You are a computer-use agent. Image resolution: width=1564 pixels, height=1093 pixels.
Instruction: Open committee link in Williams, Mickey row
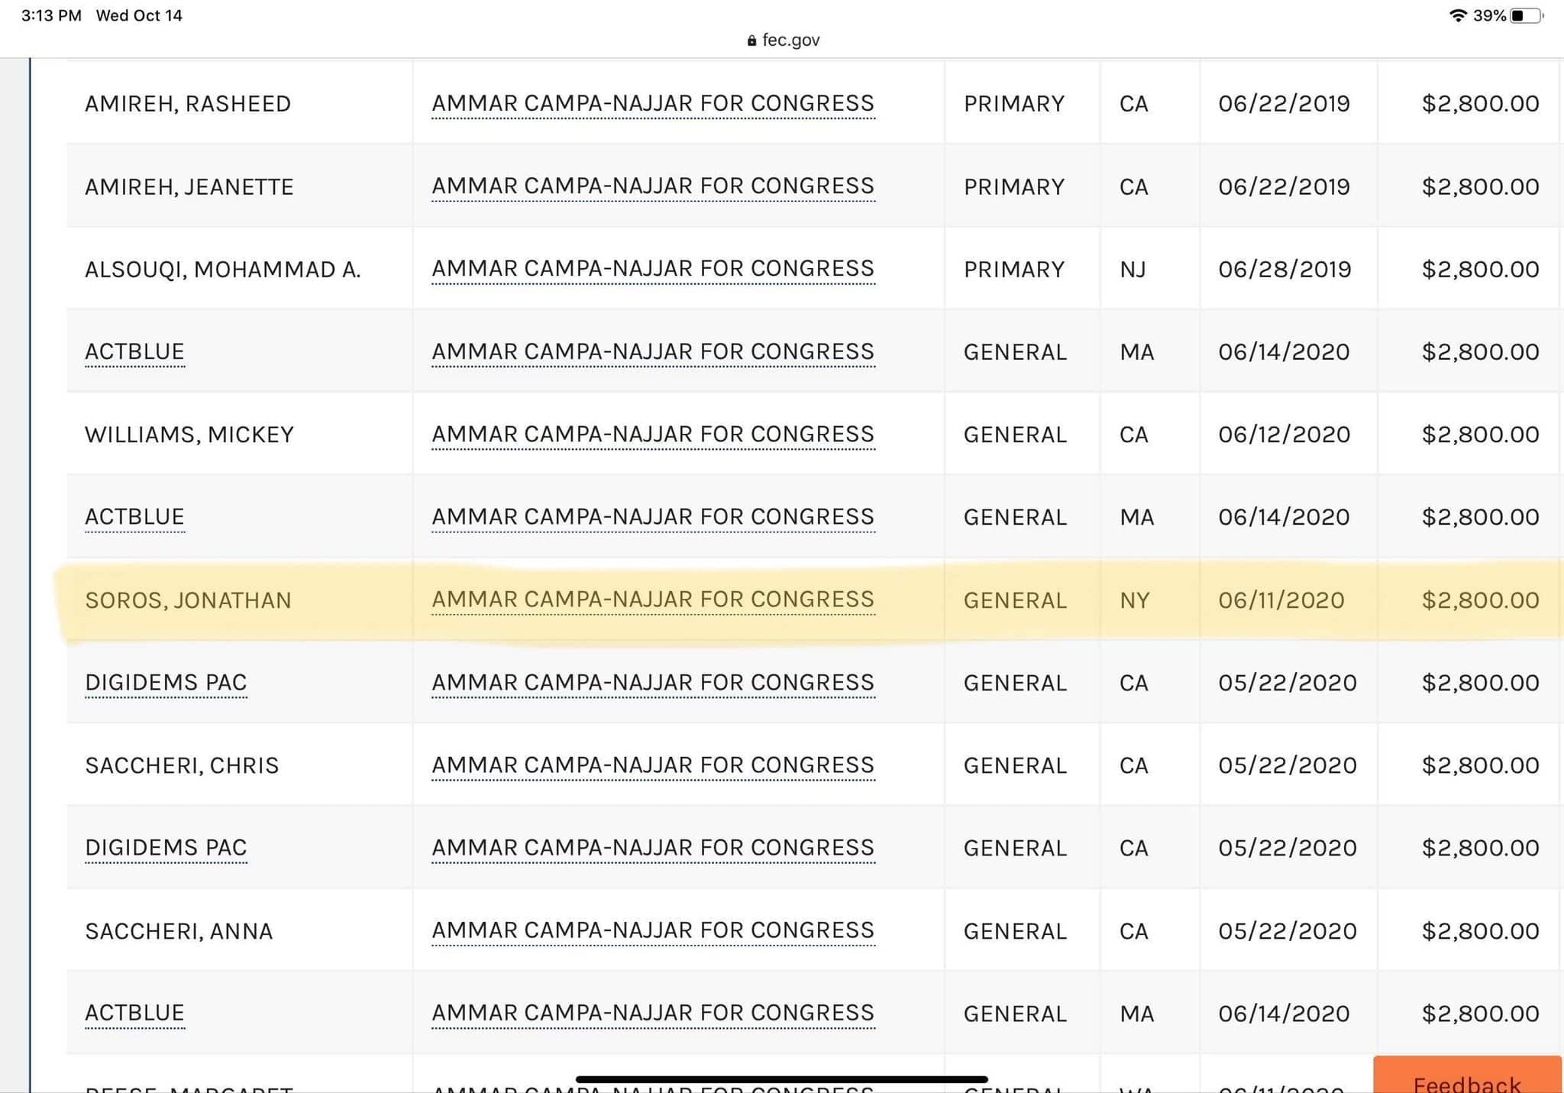[653, 434]
